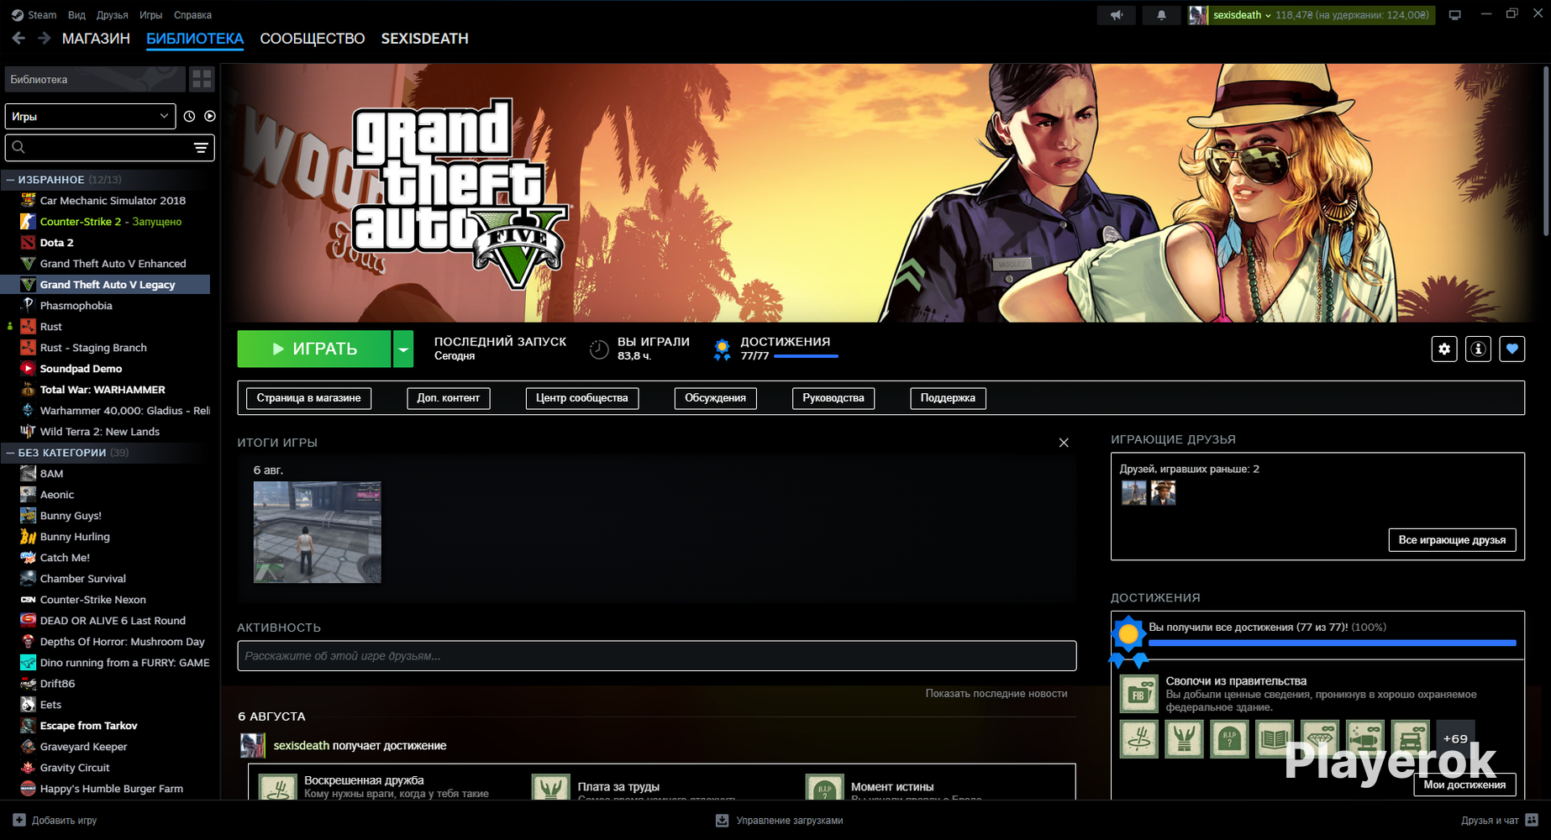This screenshot has height=840, width=1551.
Task: Toggle favorite heart for GTA V
Action: click(x=1512, y=349)
